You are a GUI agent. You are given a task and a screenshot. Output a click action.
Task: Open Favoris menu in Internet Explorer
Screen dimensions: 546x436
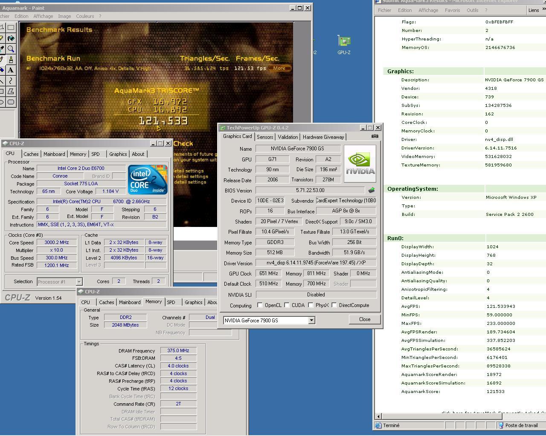click(452, 10)
